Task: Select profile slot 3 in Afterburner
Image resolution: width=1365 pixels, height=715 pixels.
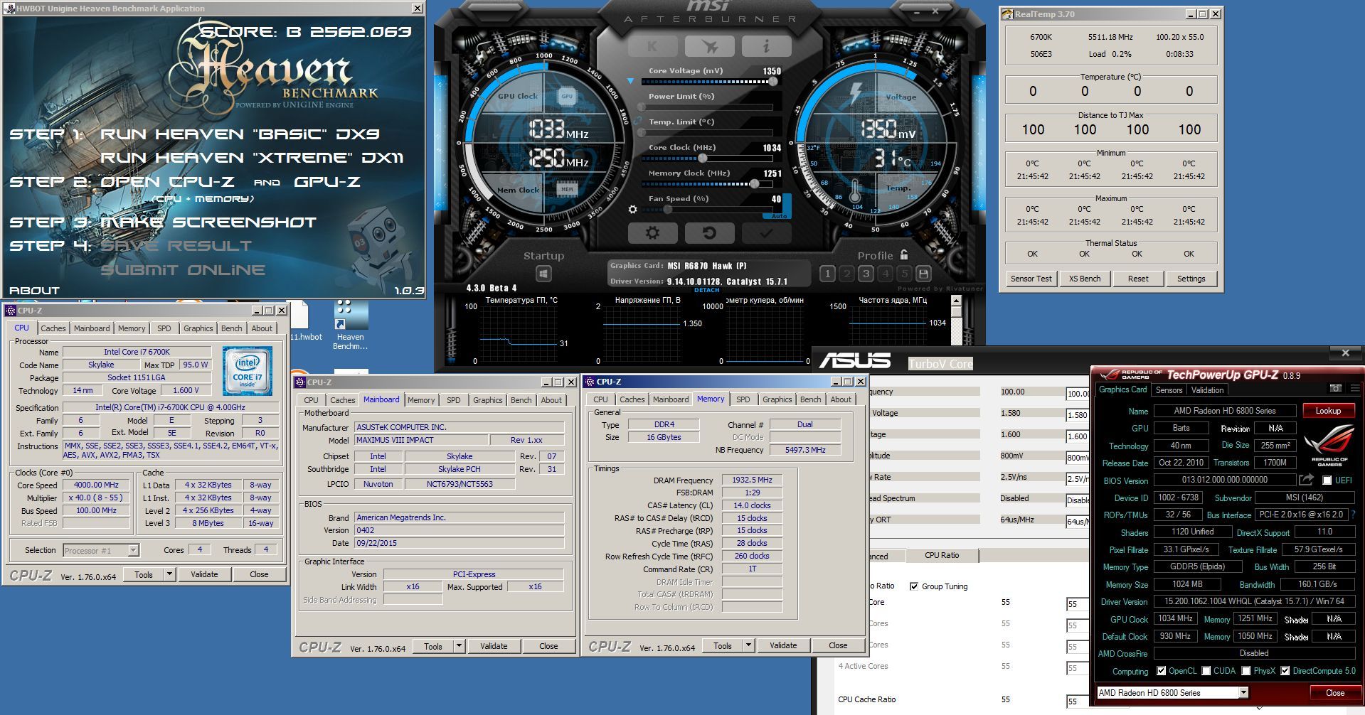Action: click(x=866, y=274)
